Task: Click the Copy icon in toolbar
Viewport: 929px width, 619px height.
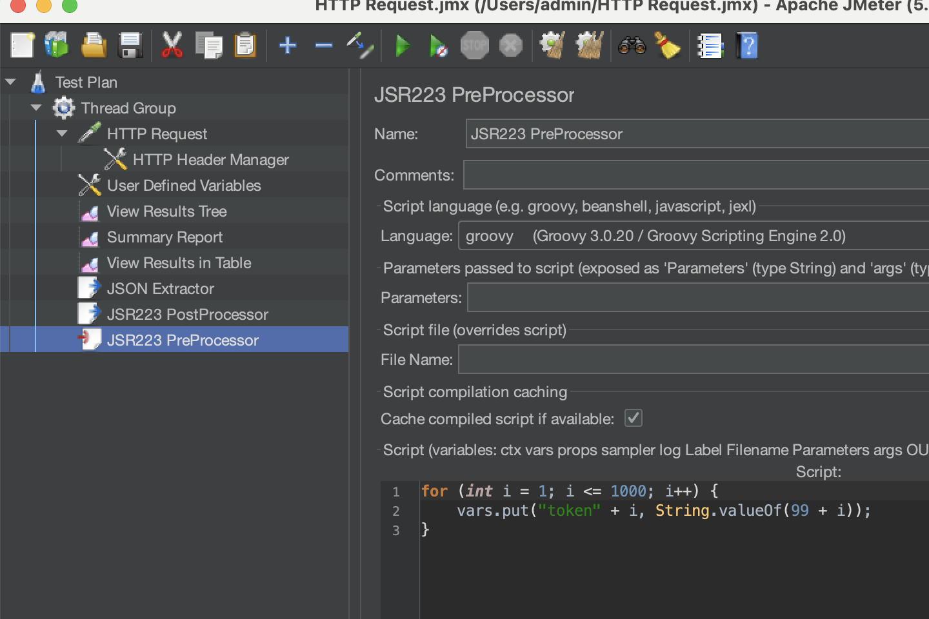Action: [x=208, y=46]
